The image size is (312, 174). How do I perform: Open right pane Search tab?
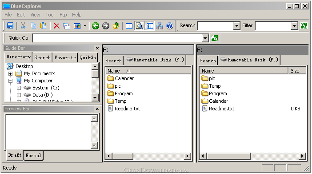208,61
